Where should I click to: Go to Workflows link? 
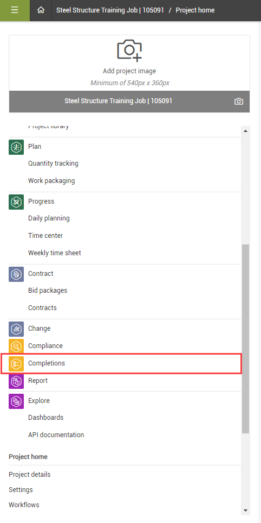[x=24, y=505]
